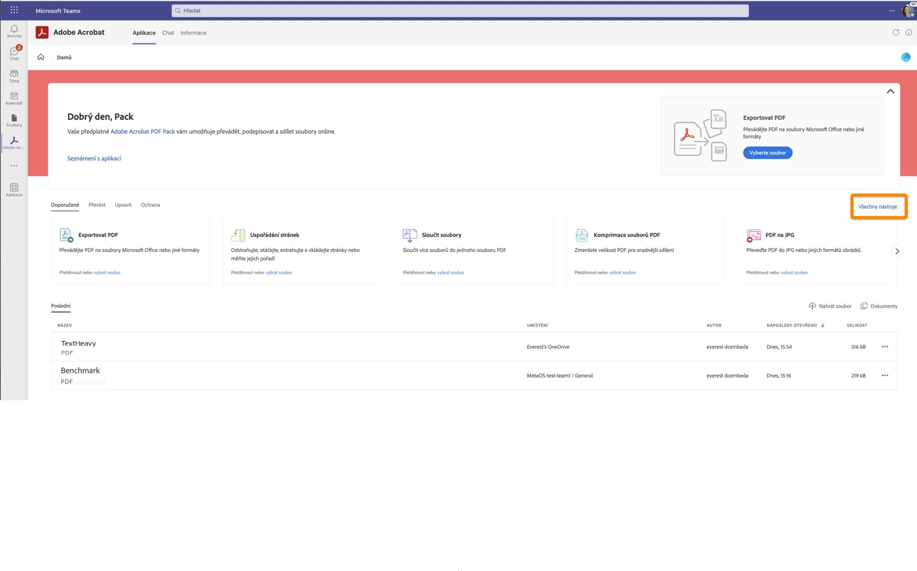Open the Teams app launcher grid
917x571 pixels.
(x=14, y=10)
